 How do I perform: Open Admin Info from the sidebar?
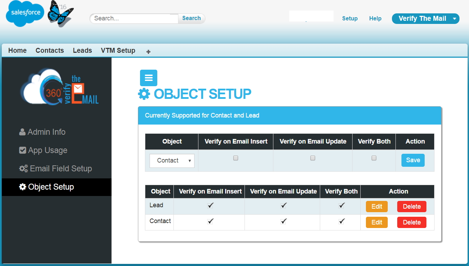coord(46,132)
